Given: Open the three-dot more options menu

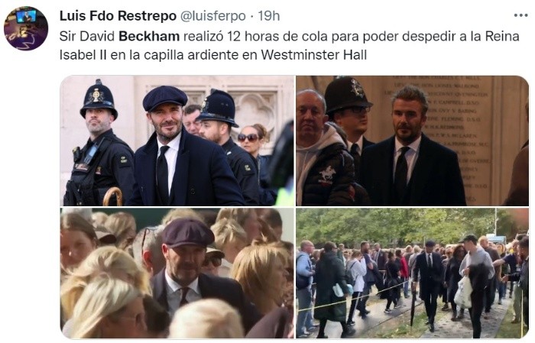Looking at the screenshot, I should [x=520, y=15].
